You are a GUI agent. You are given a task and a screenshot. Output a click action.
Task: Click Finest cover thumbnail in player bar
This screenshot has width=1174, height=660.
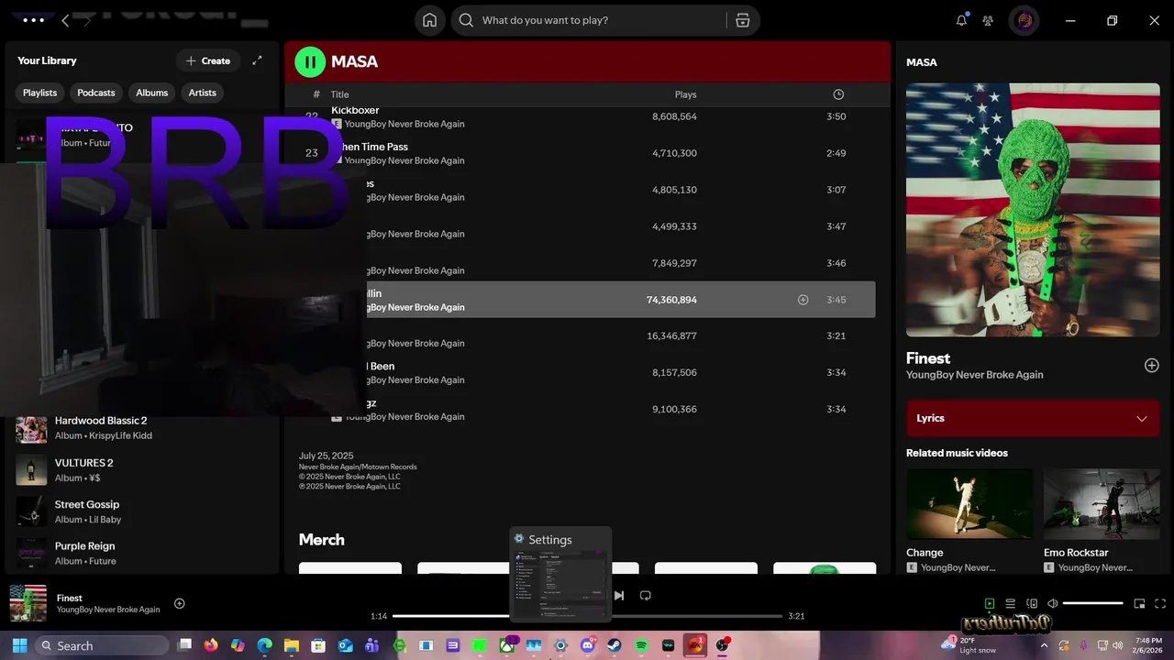(x=28, y=603)
